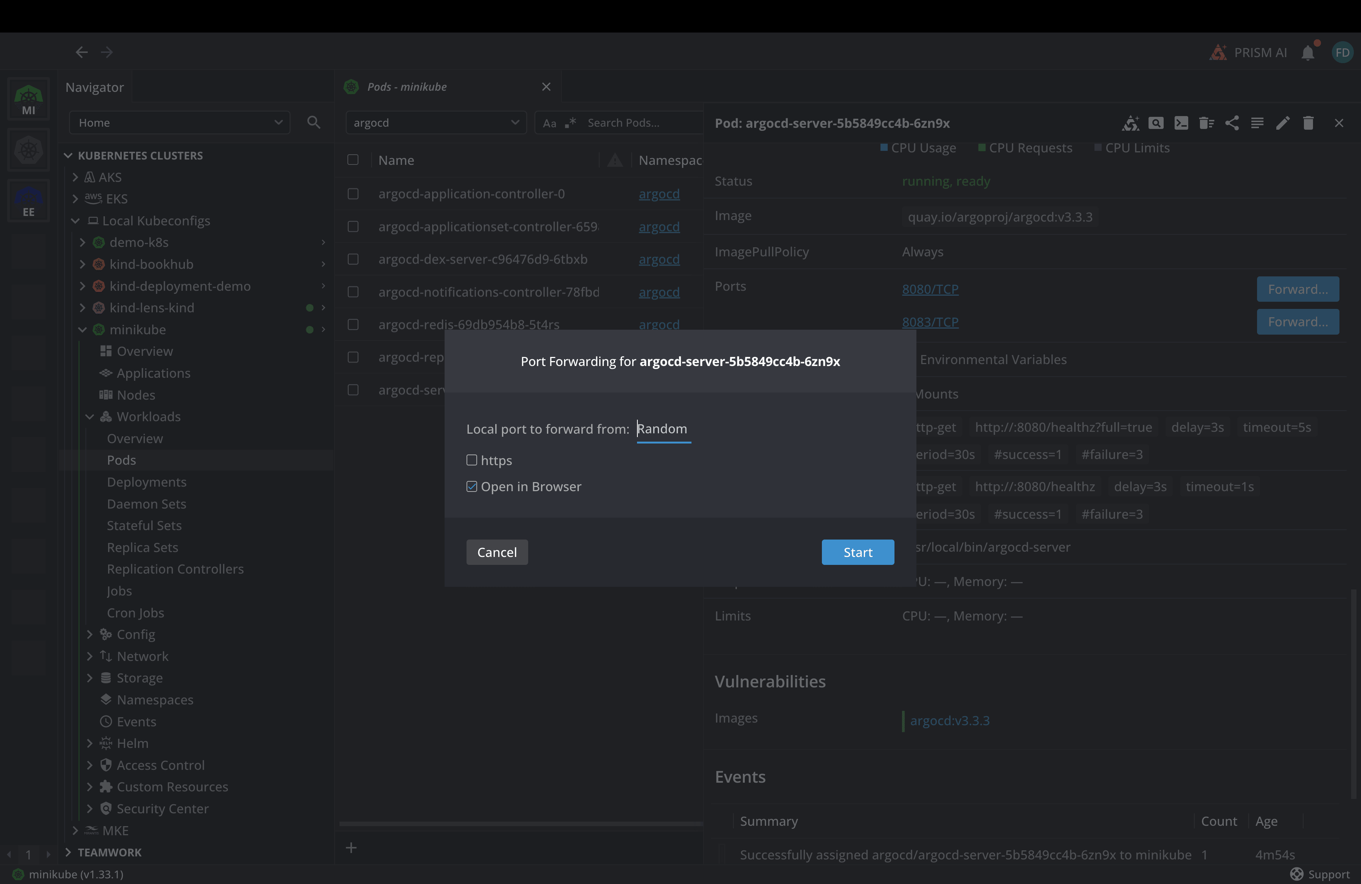Open pod shell terminal icon
This screenshot has height=884, width=1361.
click(1181, 123)
